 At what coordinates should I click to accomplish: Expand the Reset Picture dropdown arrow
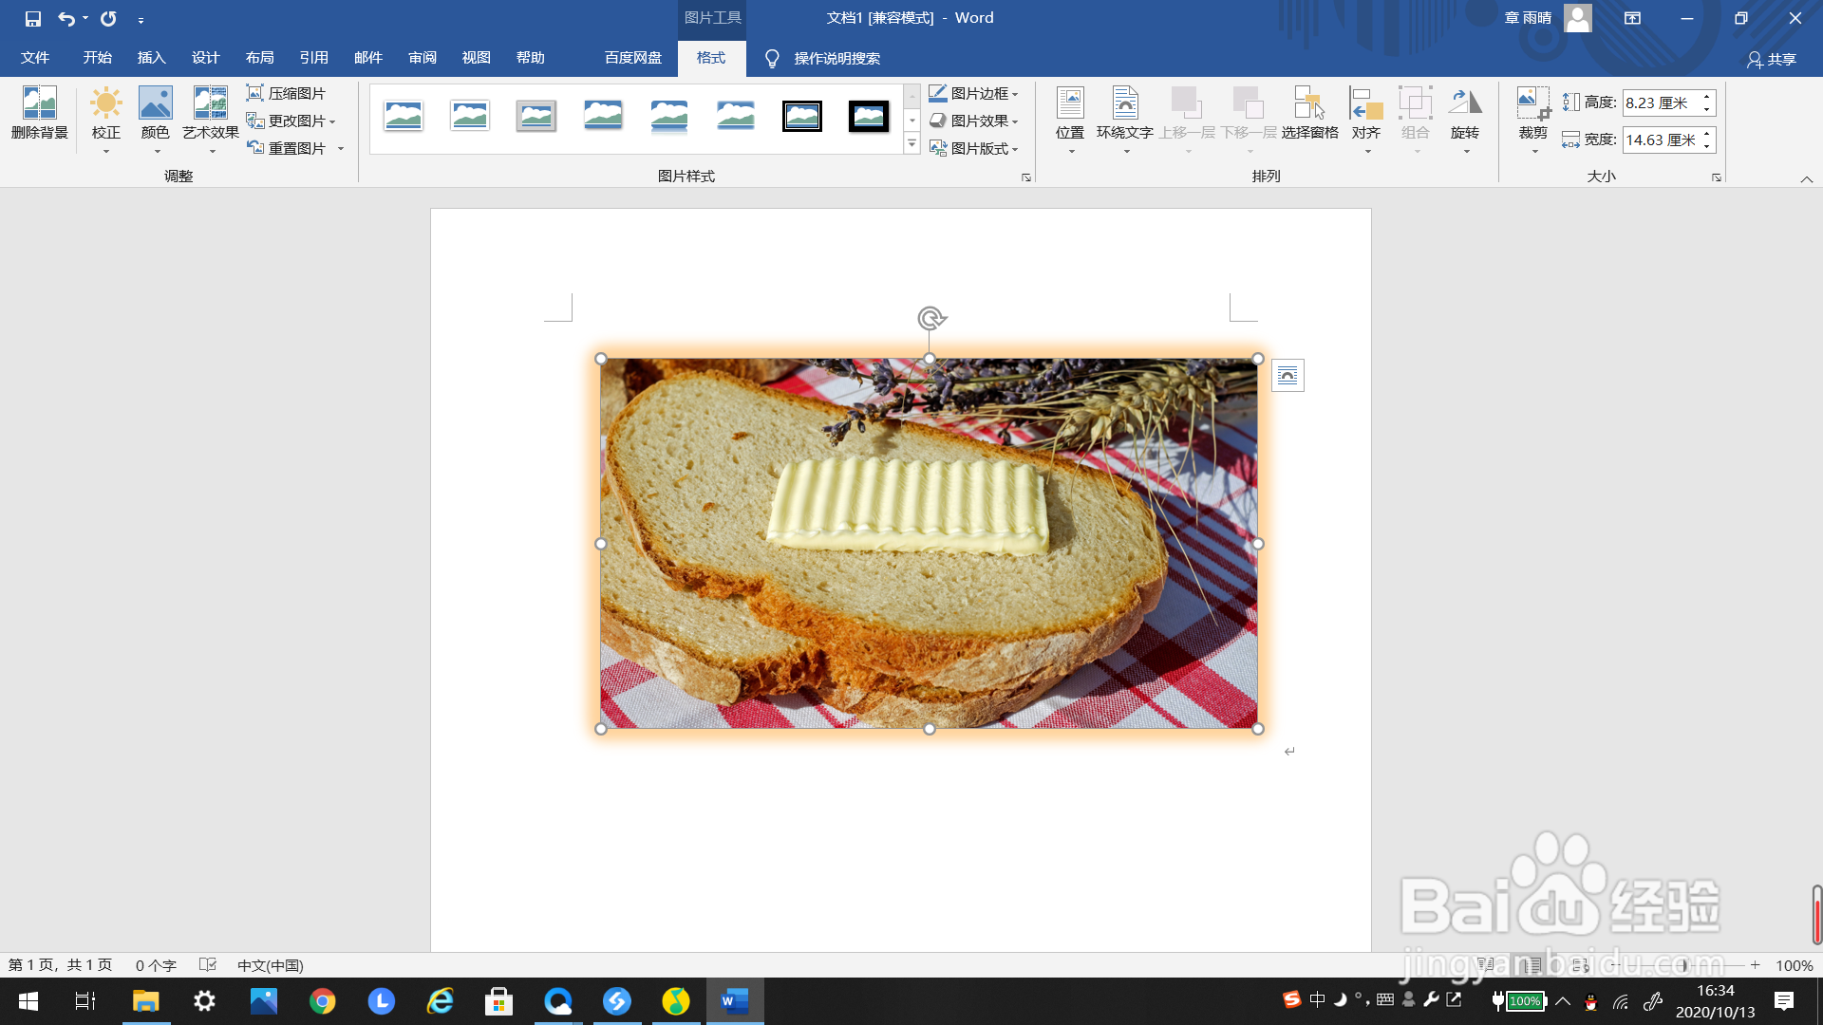coord(341,148)
